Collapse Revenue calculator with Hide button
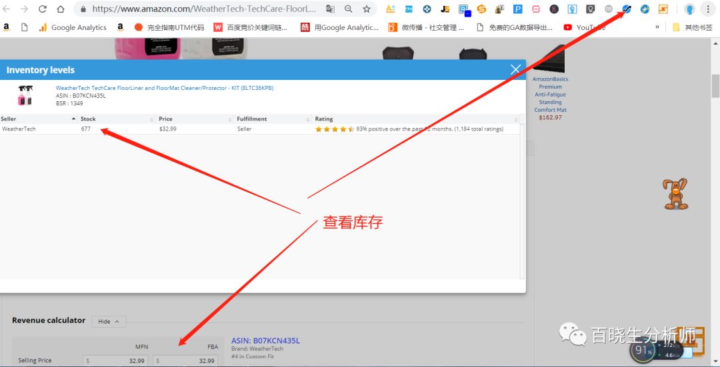This screenshot has width=720, height=367. [109, 322]
